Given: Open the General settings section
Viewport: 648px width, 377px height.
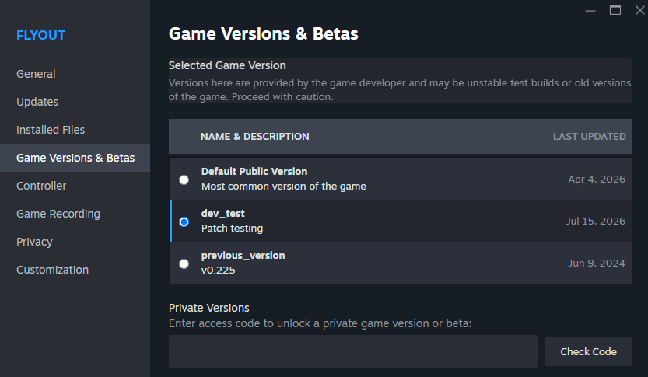Looking at the screenshot, I should (36, 74).
